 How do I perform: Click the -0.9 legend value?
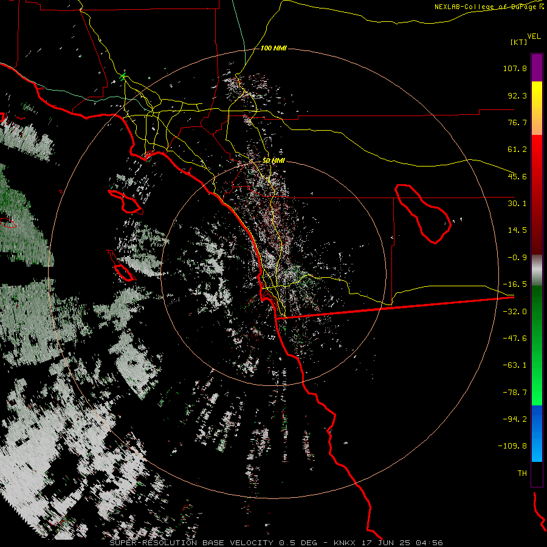click(x=517, y=258)
